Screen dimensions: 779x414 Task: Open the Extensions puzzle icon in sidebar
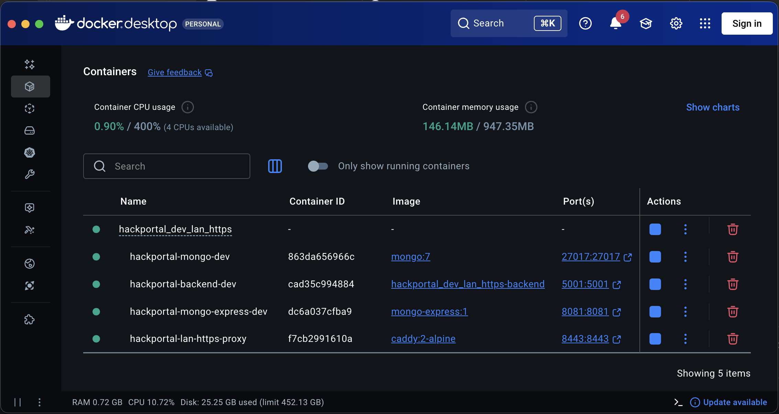click(x=30, y=320)
